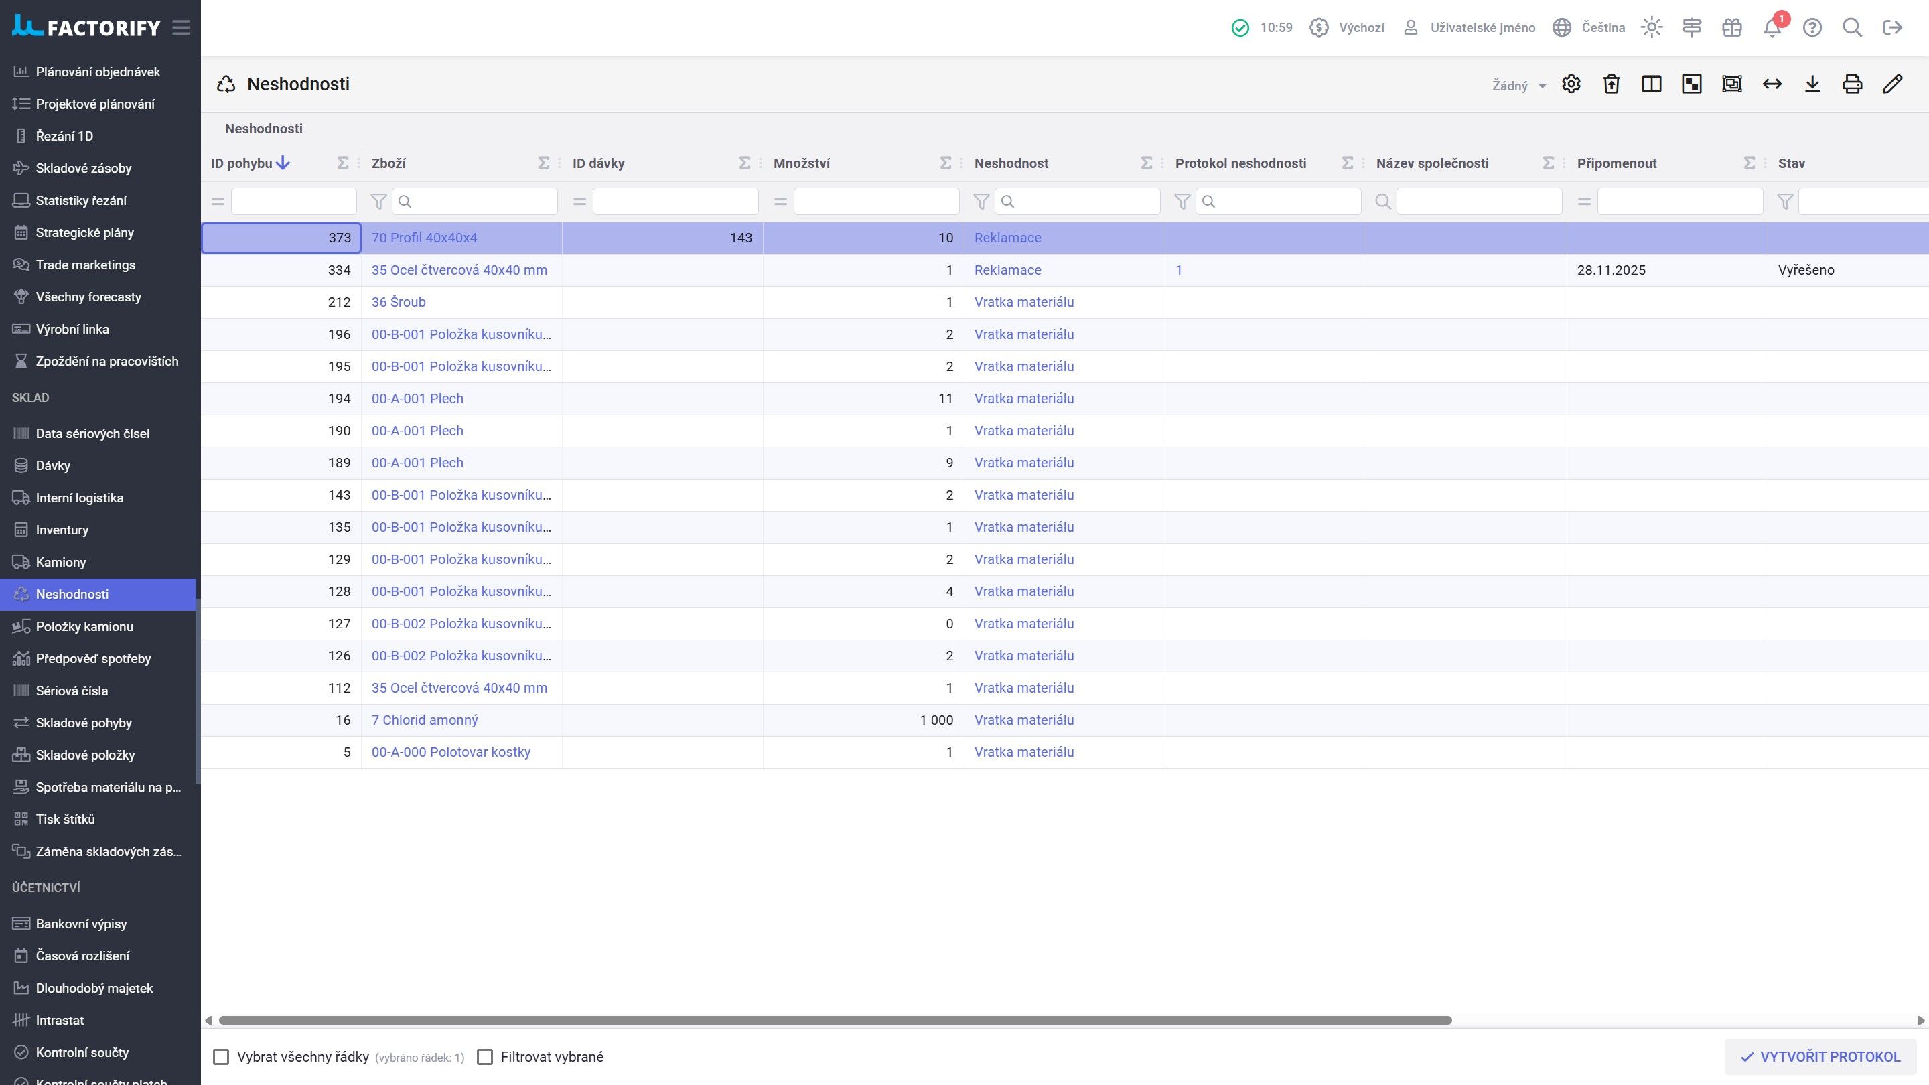Open the 35 Ocel čtvercová 40x40 mm link in row 334
The width and height of the screenshot is (1929, 1085).
(x=459, y=269)
